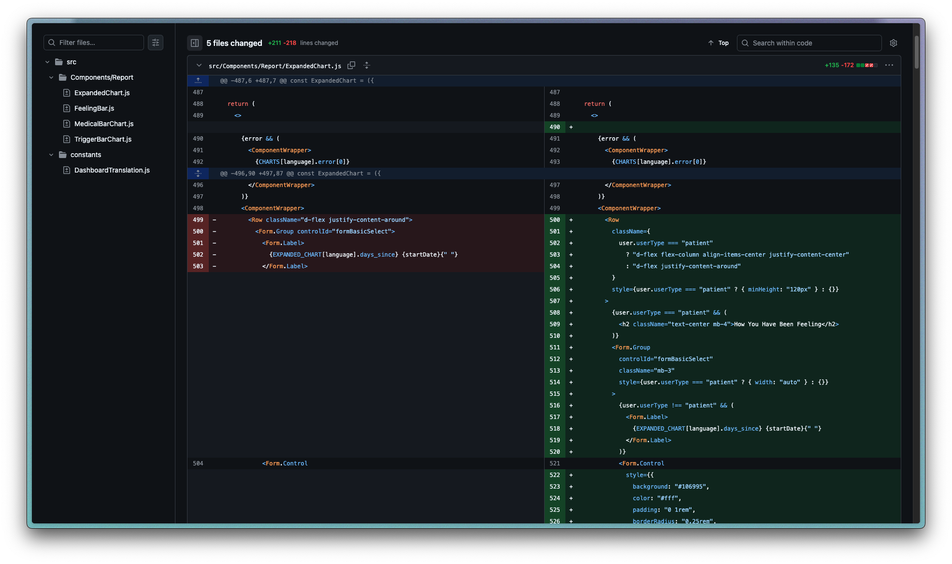Click the +135 -172 diffstat indicator
Screen dimensions: 952x564
tap(851, 65)
